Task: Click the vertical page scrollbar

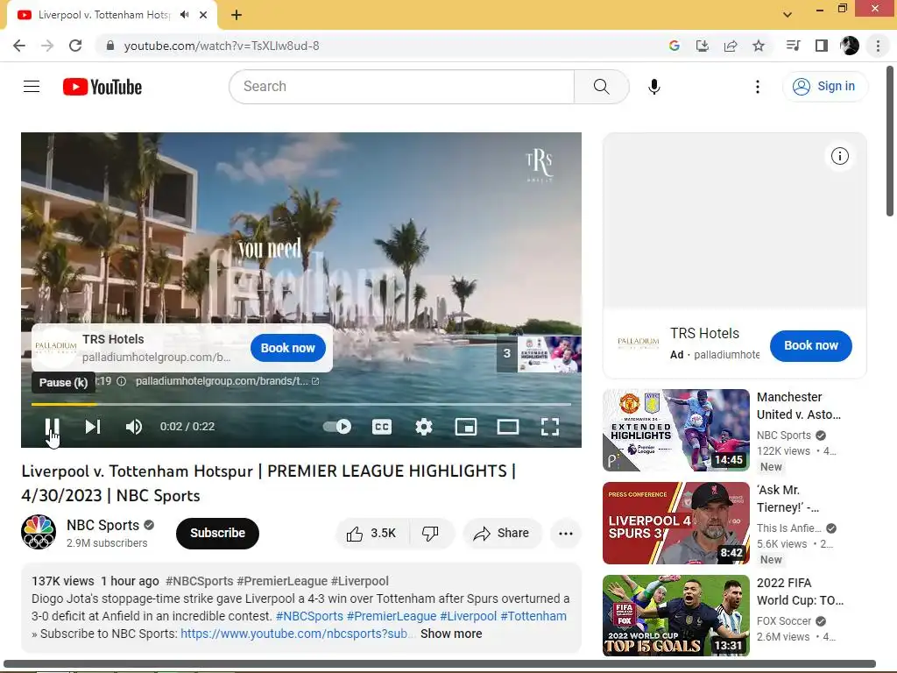Action: tap(890, 141)
